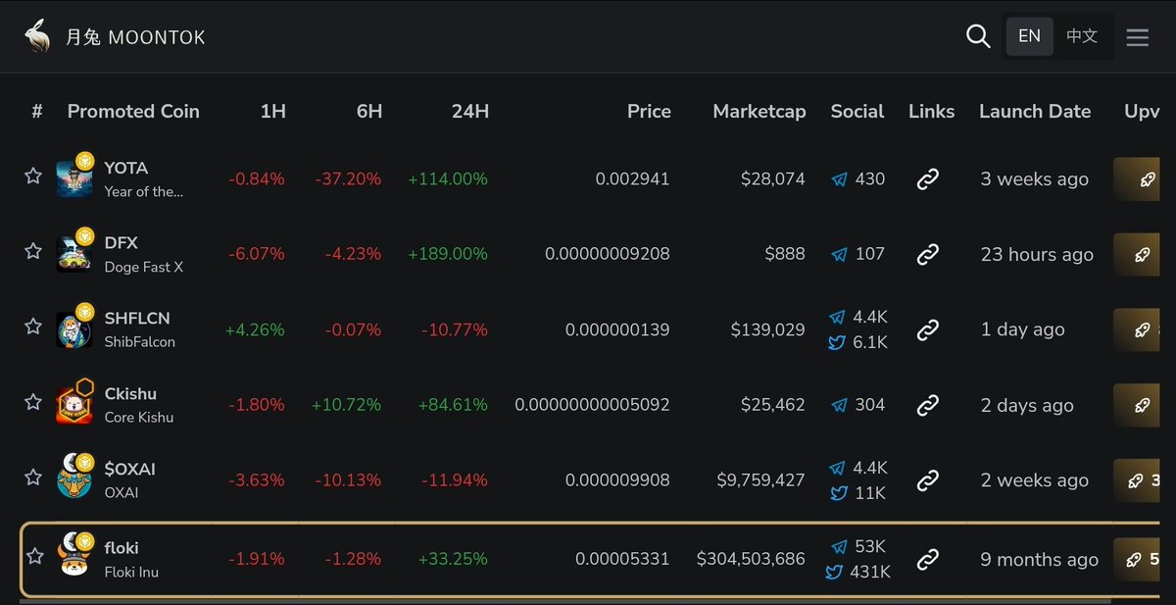1176x605 pixels.
Task: Sort by the 1H column header
Action: tap(273, 112)
